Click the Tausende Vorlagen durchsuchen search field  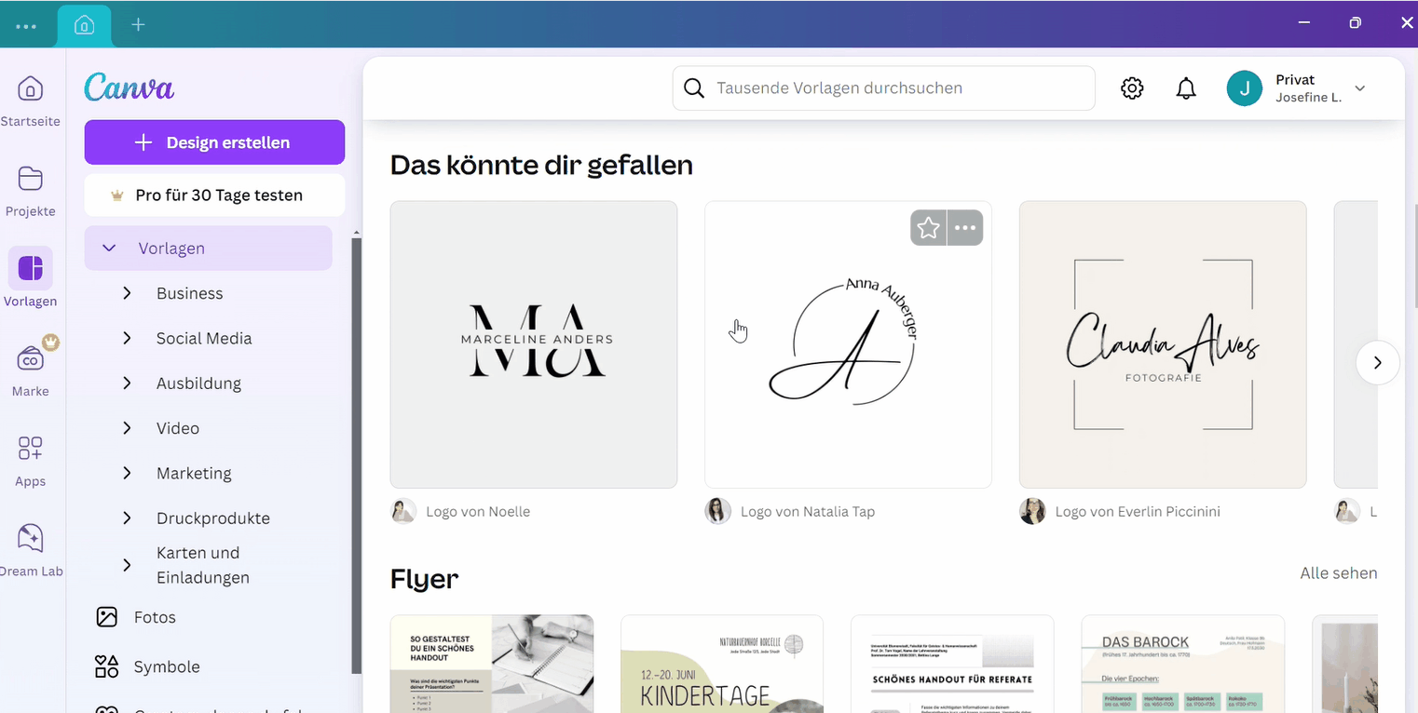(x=883, y=88)
